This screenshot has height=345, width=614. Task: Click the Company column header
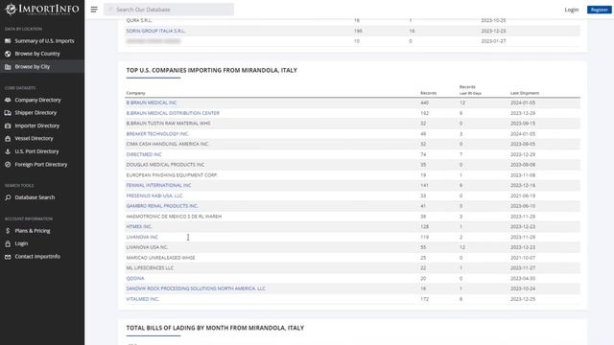coord(135,93)
